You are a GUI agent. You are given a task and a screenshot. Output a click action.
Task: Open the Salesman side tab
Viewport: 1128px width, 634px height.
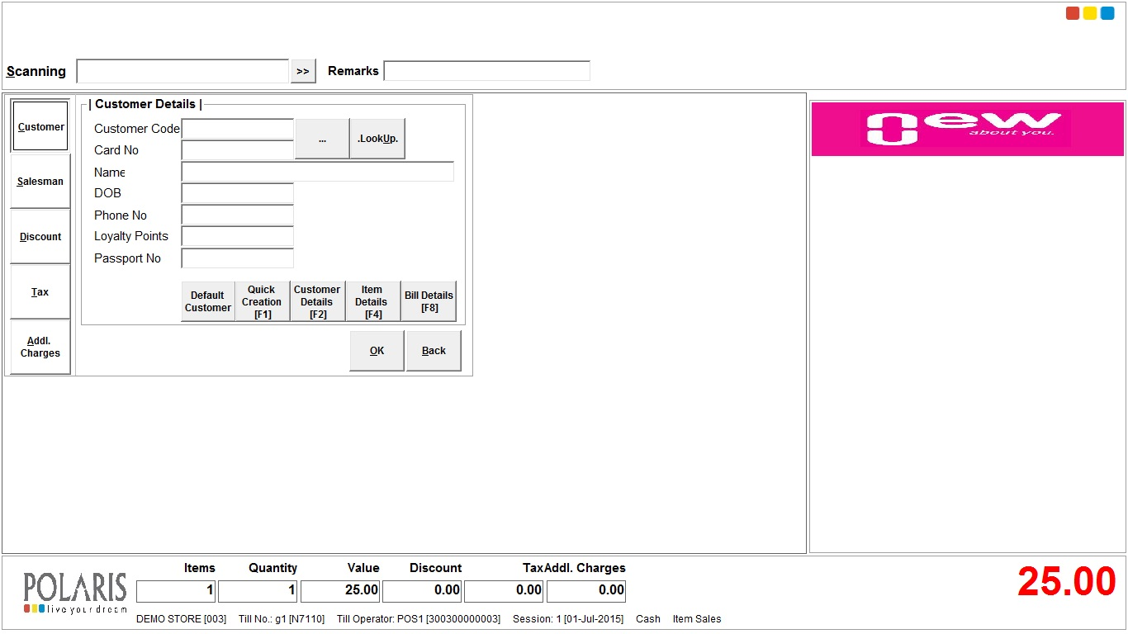pyautogui.click(x=40, y=182)
